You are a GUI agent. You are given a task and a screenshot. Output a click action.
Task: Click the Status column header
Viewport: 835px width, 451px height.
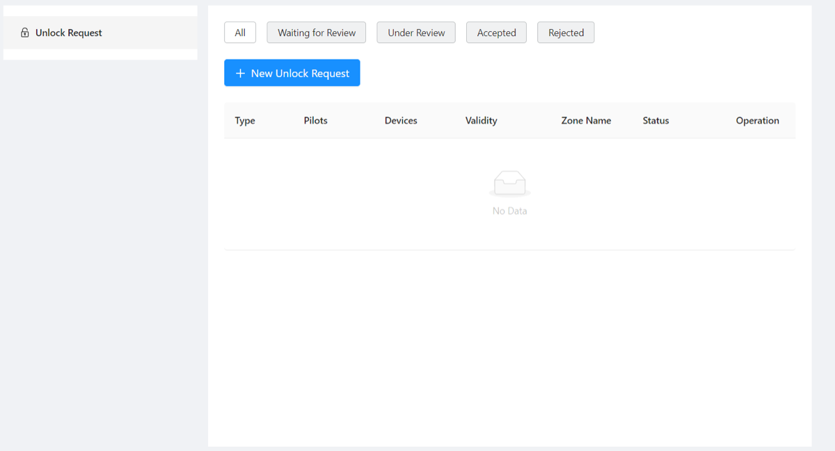click(x=655, y=120)
